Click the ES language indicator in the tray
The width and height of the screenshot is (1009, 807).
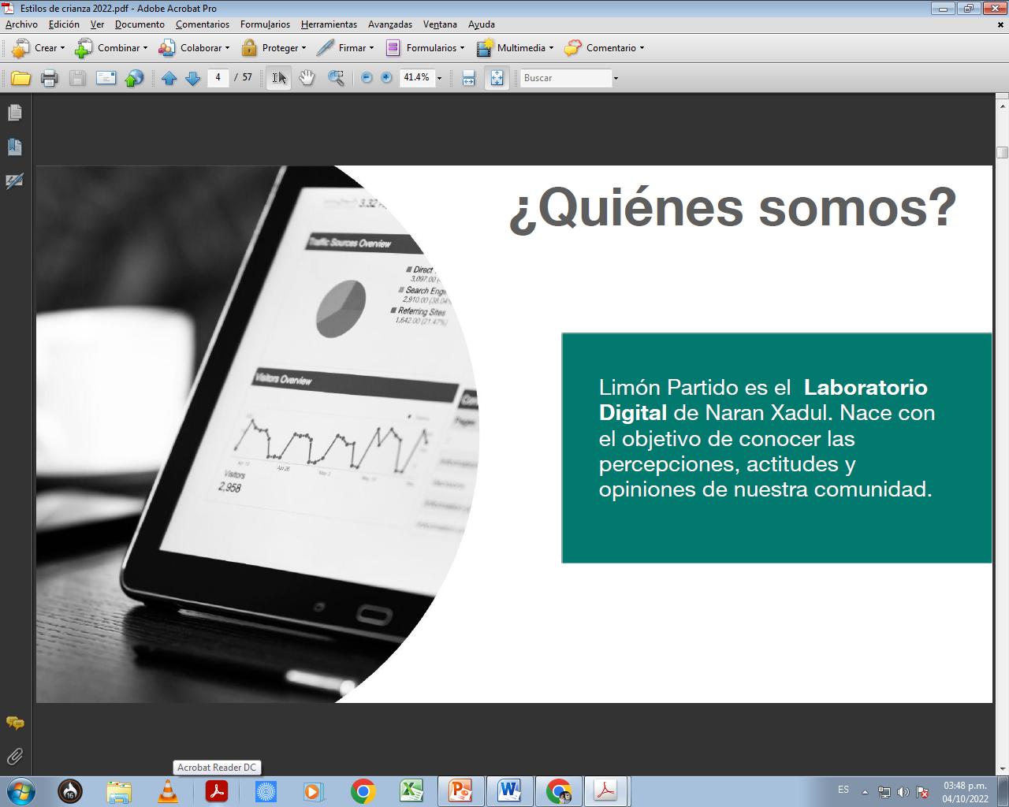[x=843, y=790]
